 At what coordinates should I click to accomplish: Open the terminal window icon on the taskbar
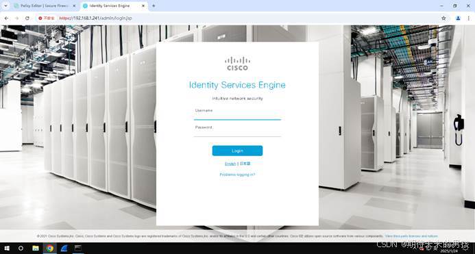78,249
